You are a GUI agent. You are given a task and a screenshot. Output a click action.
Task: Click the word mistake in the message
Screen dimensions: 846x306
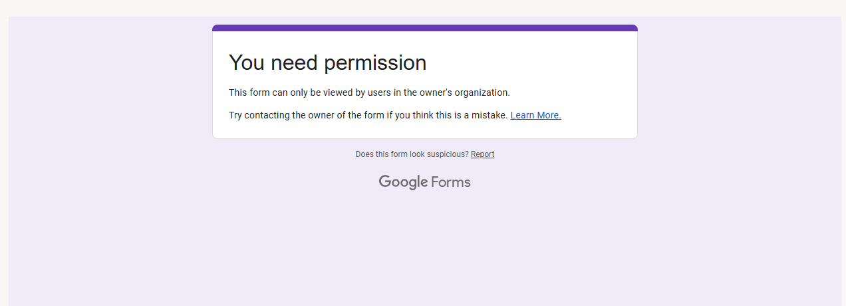point(489,115)
